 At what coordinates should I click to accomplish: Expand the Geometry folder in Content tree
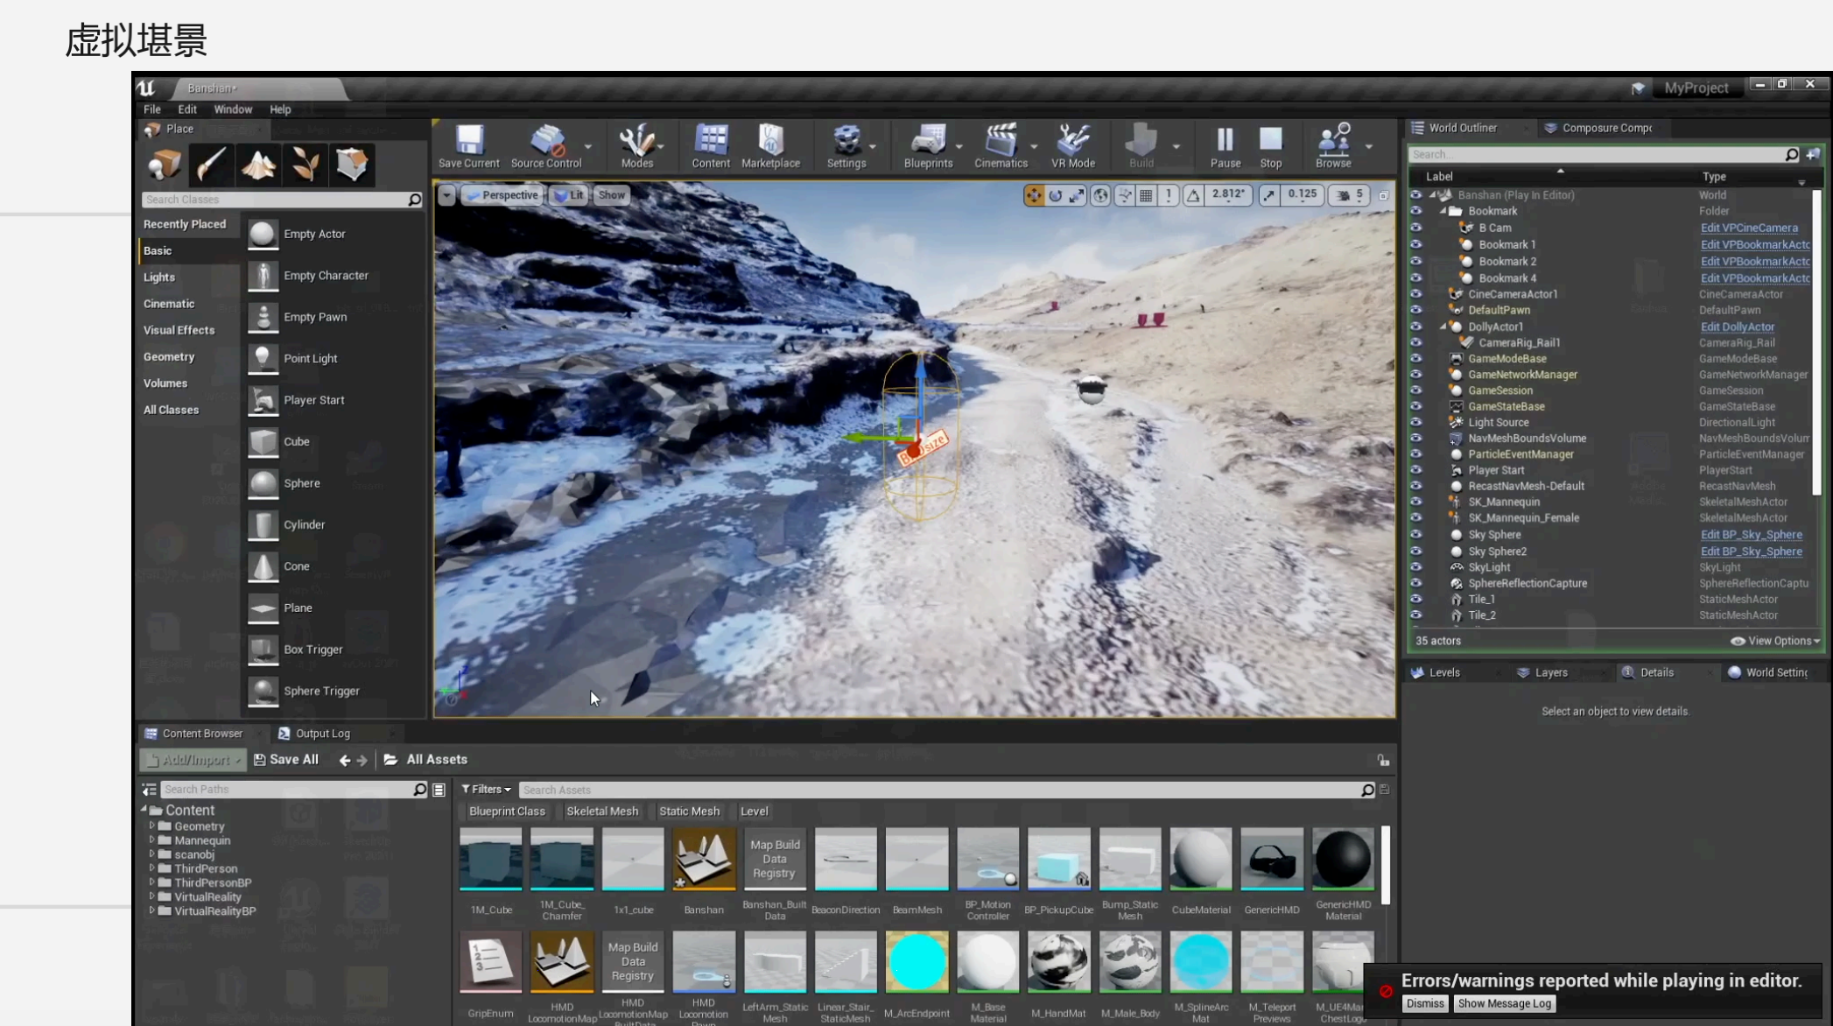(151, 826)
